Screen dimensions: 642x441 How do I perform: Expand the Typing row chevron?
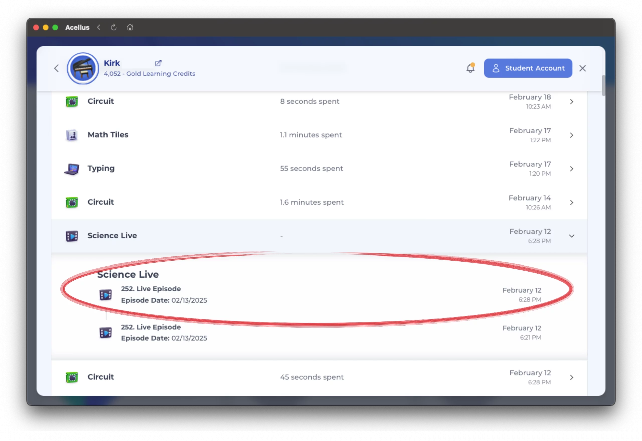(x=571, y=169)
